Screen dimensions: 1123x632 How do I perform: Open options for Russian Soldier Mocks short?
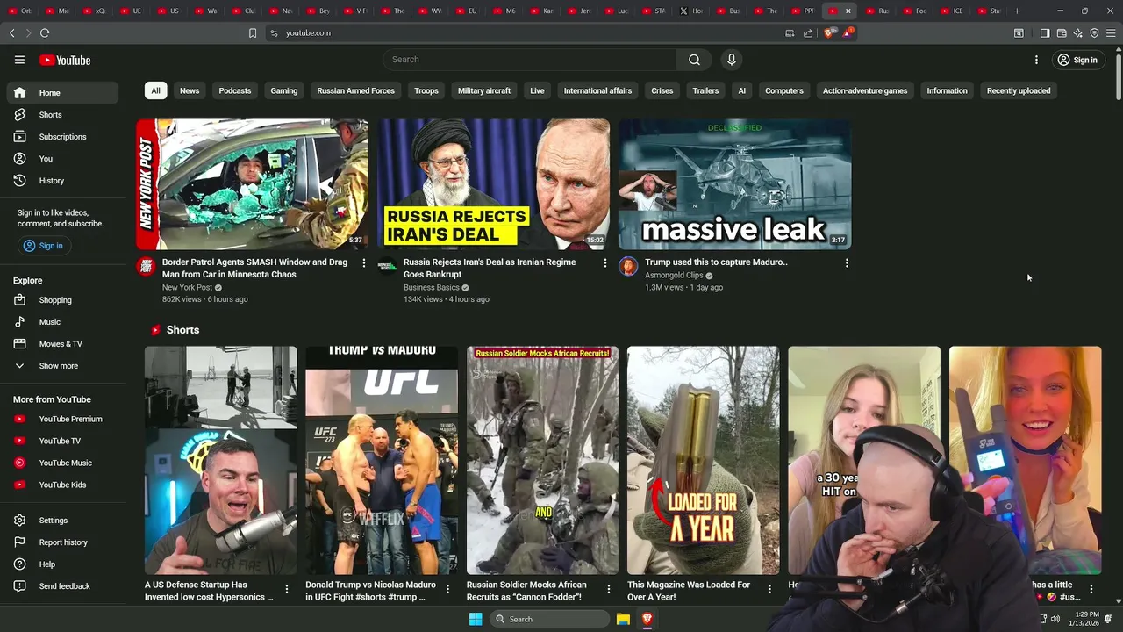[x=609, y=589]
